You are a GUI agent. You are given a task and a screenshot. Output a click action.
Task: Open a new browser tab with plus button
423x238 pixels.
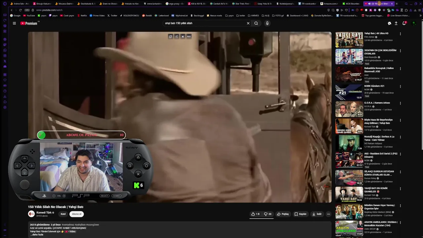click(x=397, y=4)
